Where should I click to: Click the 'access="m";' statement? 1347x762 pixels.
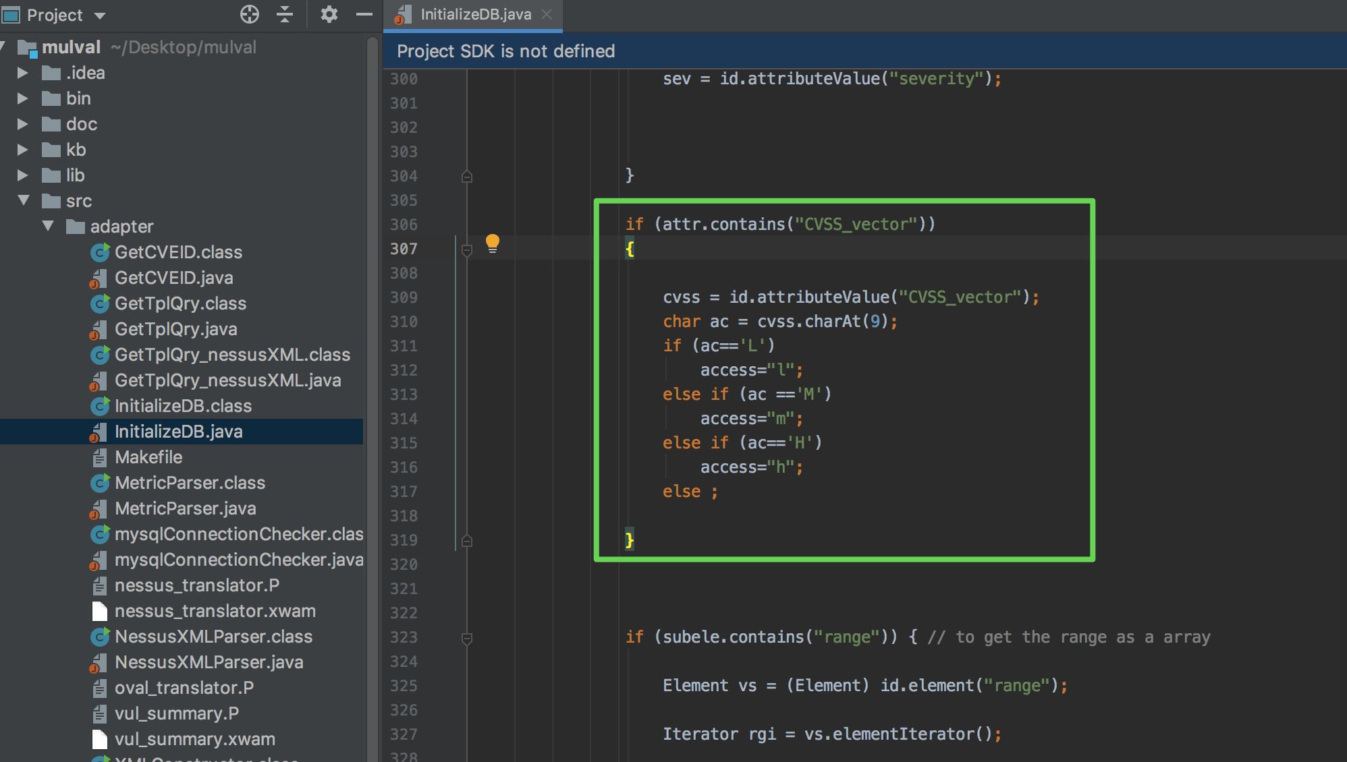(x=751, y=419)
